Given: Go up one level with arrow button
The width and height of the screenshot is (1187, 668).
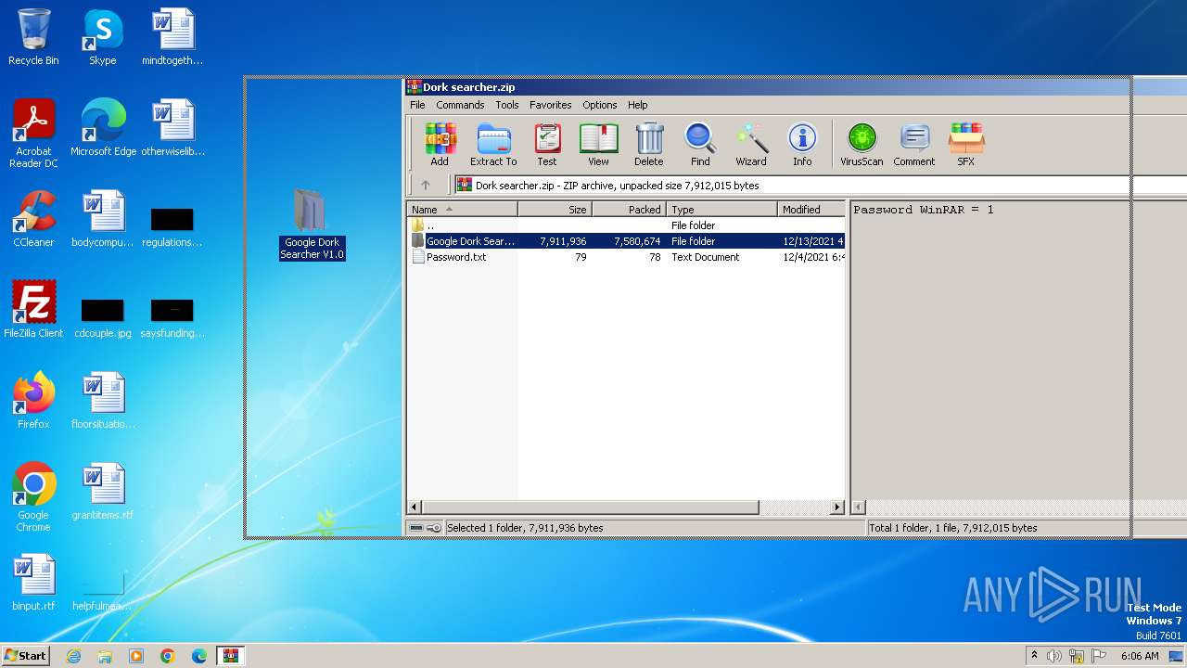Looking at the screenshot, I should 426,186.
